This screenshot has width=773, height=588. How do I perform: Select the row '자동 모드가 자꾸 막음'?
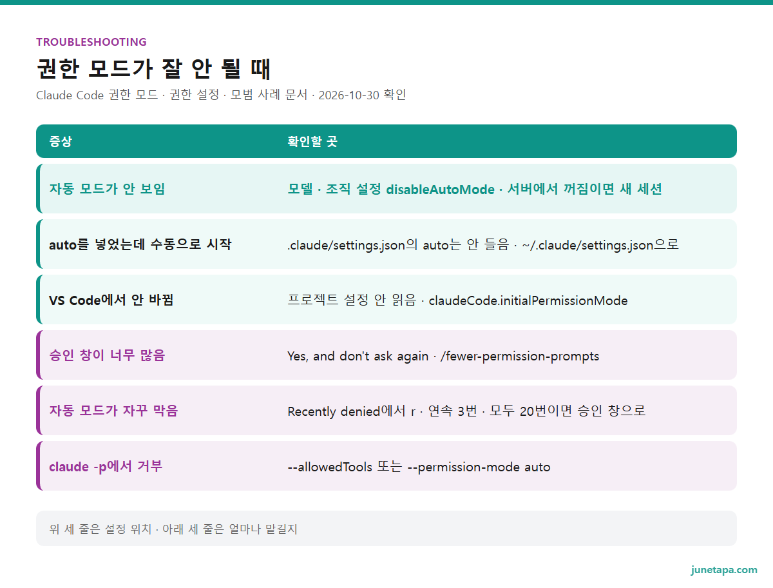386,410
